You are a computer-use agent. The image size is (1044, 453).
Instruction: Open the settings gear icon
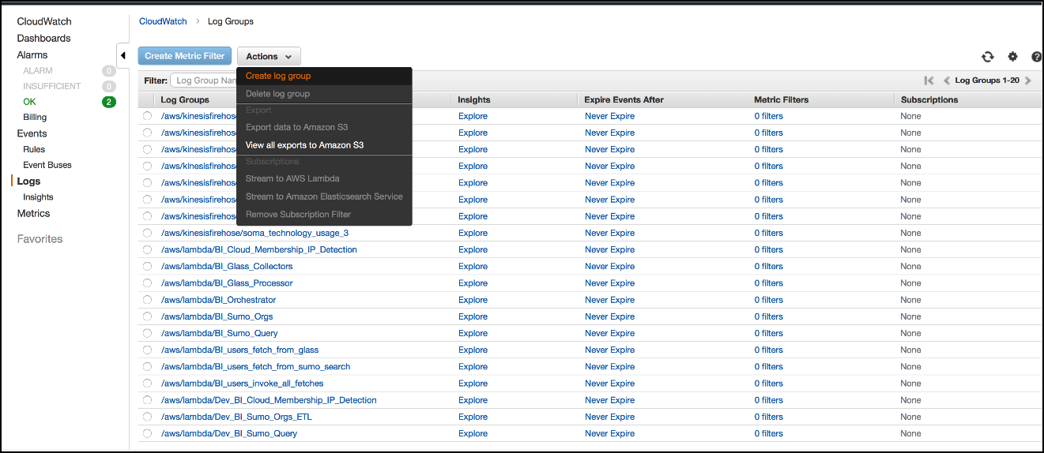1012,57
